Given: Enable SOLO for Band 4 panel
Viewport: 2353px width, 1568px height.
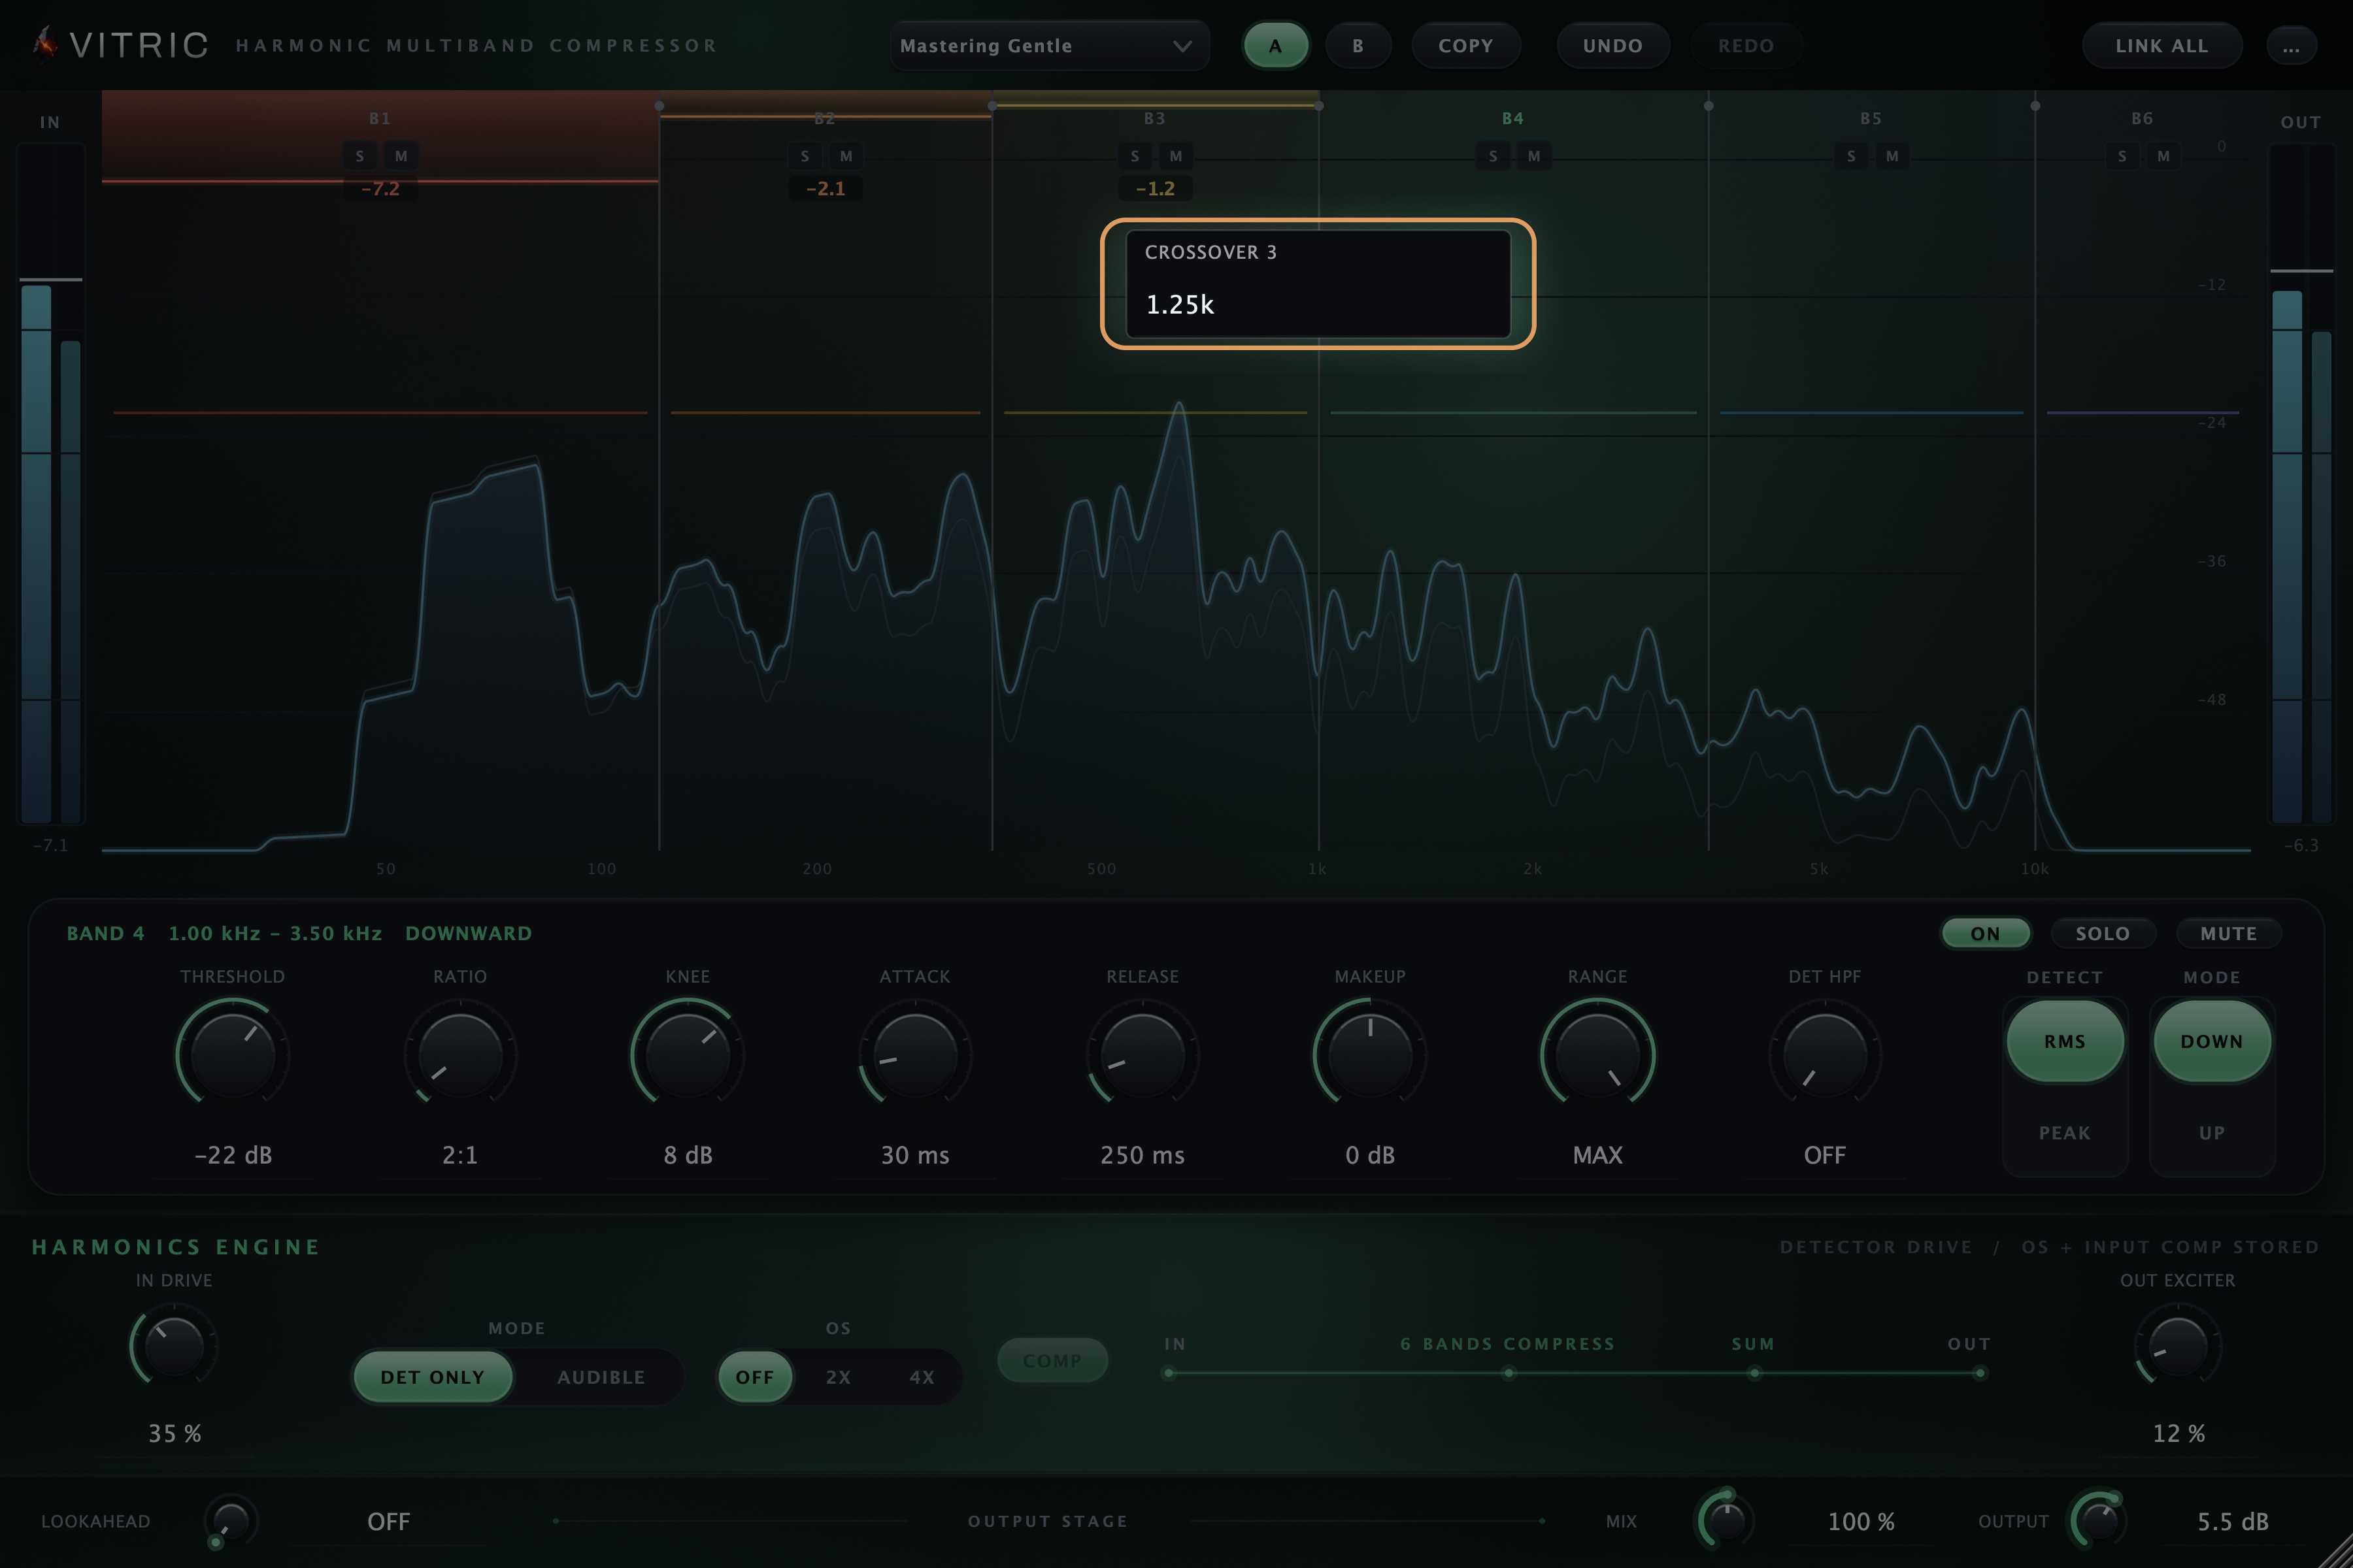Looking at the screenshot, I should pos(2103,933).
